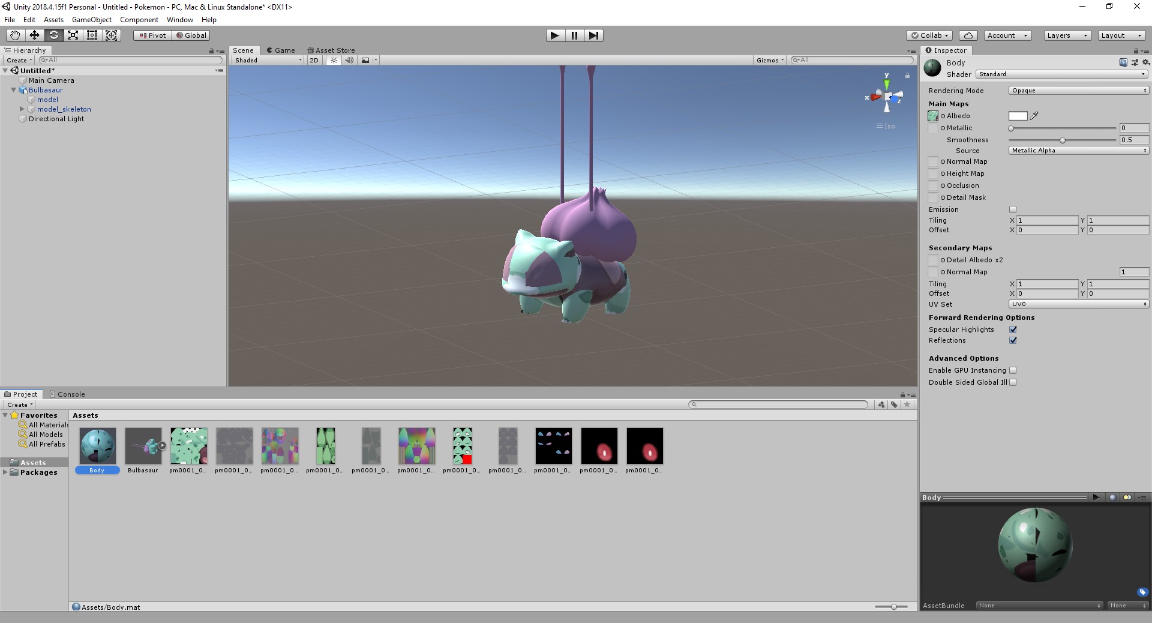
Task: Select the combined Transform tool
Action: [112, 35]
